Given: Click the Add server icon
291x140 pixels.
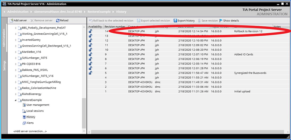Looking at the screenshot, I should pyautogui.click(x=11, y=21).
